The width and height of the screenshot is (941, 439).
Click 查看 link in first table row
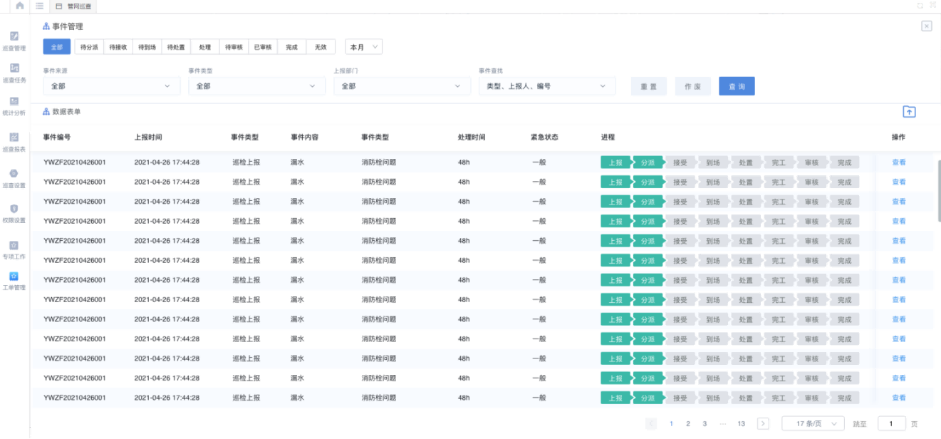[x=899, y=162]
